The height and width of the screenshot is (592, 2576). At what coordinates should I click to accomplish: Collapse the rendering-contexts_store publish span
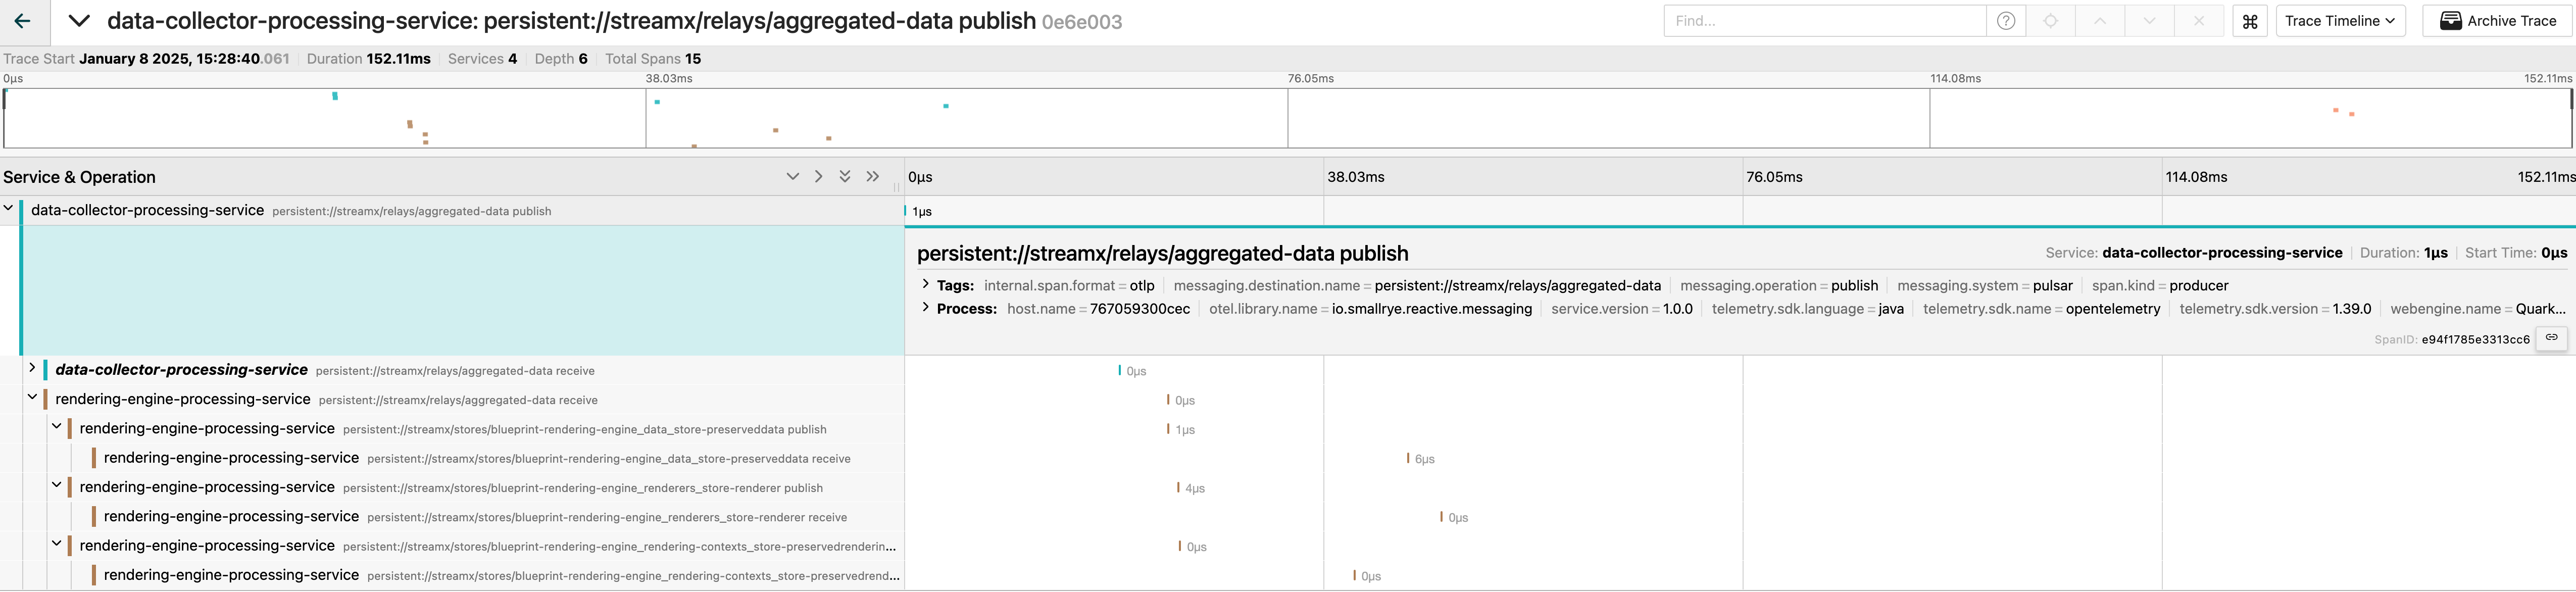pyautogui.click(x=57, y=544)
